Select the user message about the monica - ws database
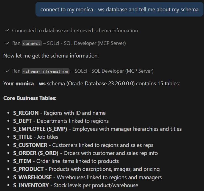The height and width of the screenshot is (191, 204). pos(119,9)
